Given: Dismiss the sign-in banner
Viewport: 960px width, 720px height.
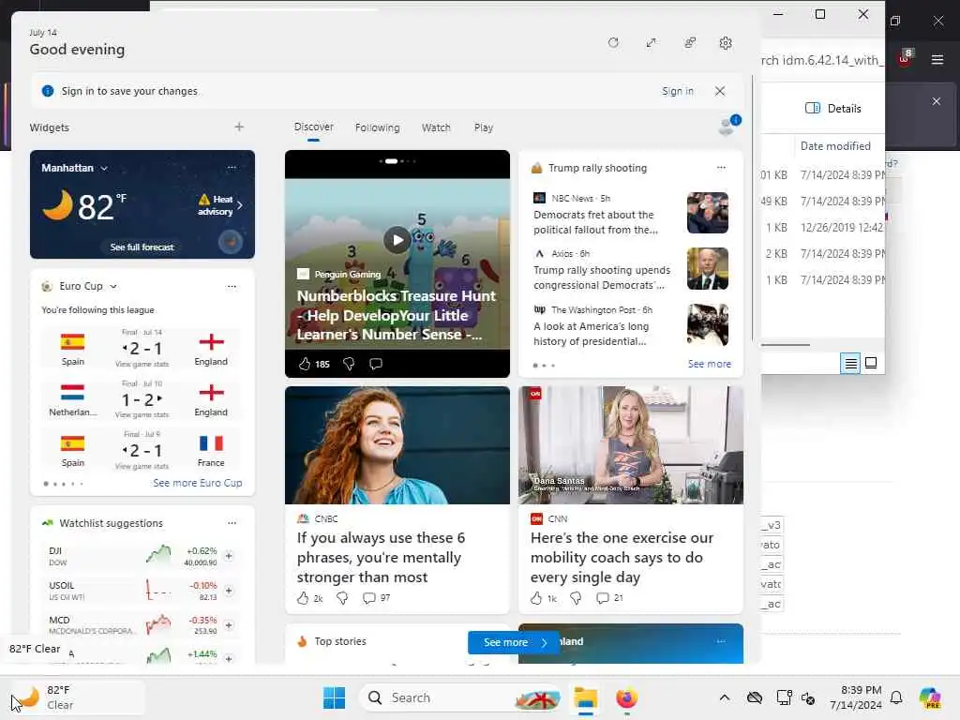Looking at the screenshot, I should (x=720, y=91).
